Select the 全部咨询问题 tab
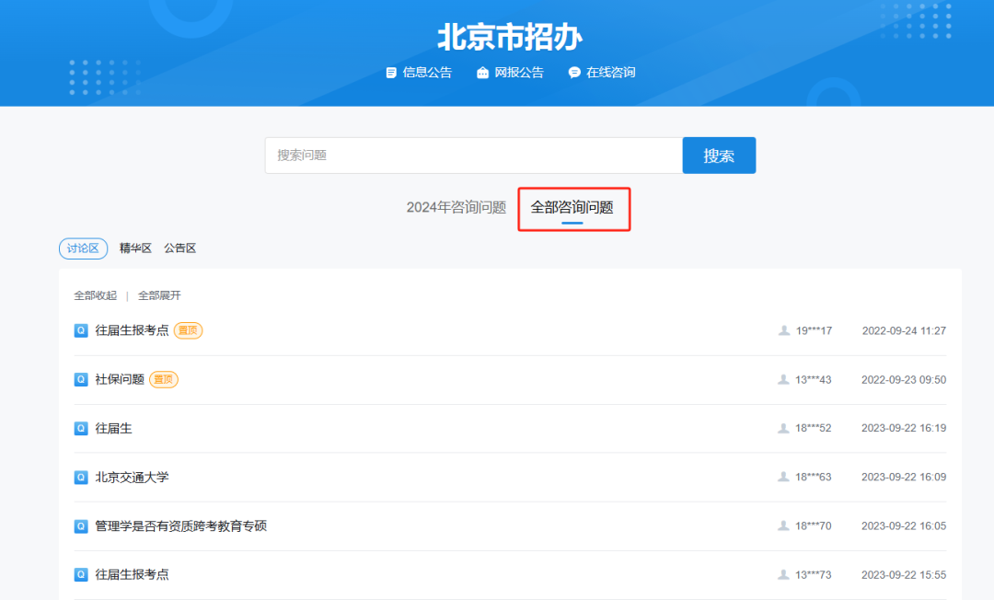Viewport: 994px width, 600px height. [x=572, y=207]
